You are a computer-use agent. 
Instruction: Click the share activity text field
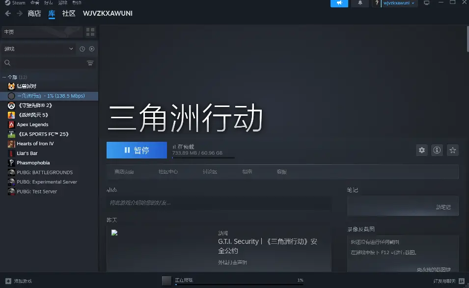pyautogui.click(x=219, y=203)
